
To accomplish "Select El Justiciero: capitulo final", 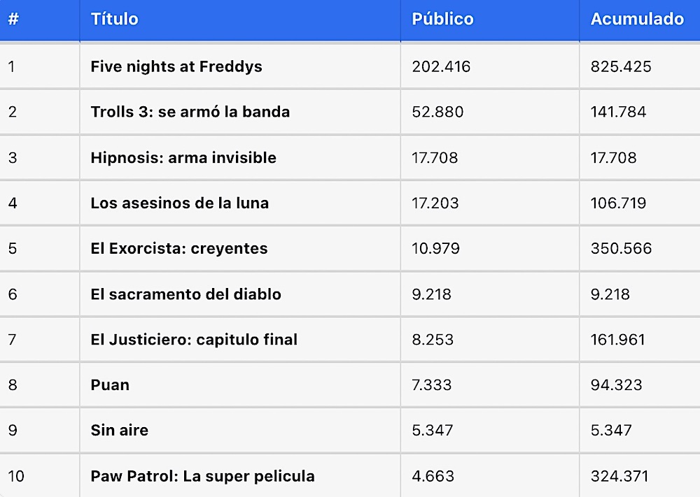I will (x=194, y=340).
